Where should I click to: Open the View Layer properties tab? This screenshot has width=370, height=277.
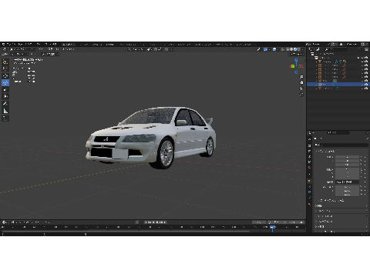309,156
